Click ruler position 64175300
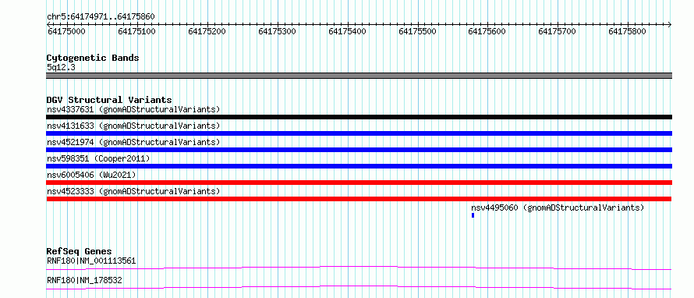The height and width of the screenshot is (298, 694). 278,31
